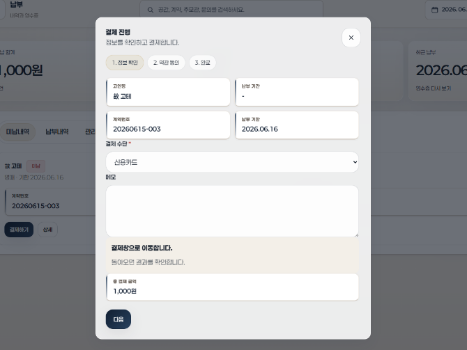Image resolution: width=467 pixels, height=350 pixels.
Task: Click inside the 메모 text area
Action: (232, 211)
